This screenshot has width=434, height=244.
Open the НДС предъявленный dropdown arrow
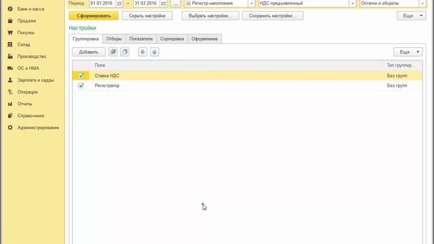click(x=353, y=3)
